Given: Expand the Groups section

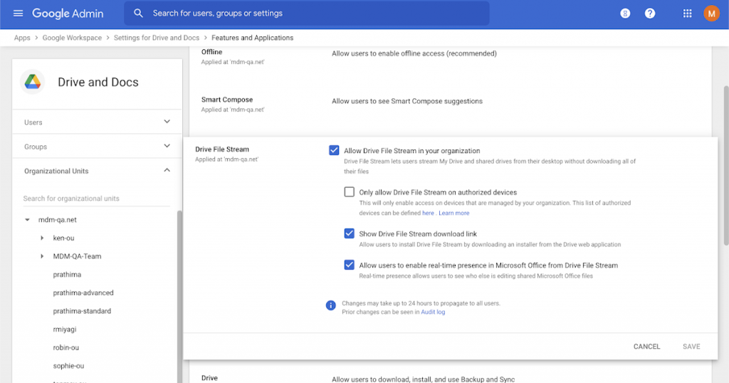Looking at the screenshot, I should (x=167, y=146).
